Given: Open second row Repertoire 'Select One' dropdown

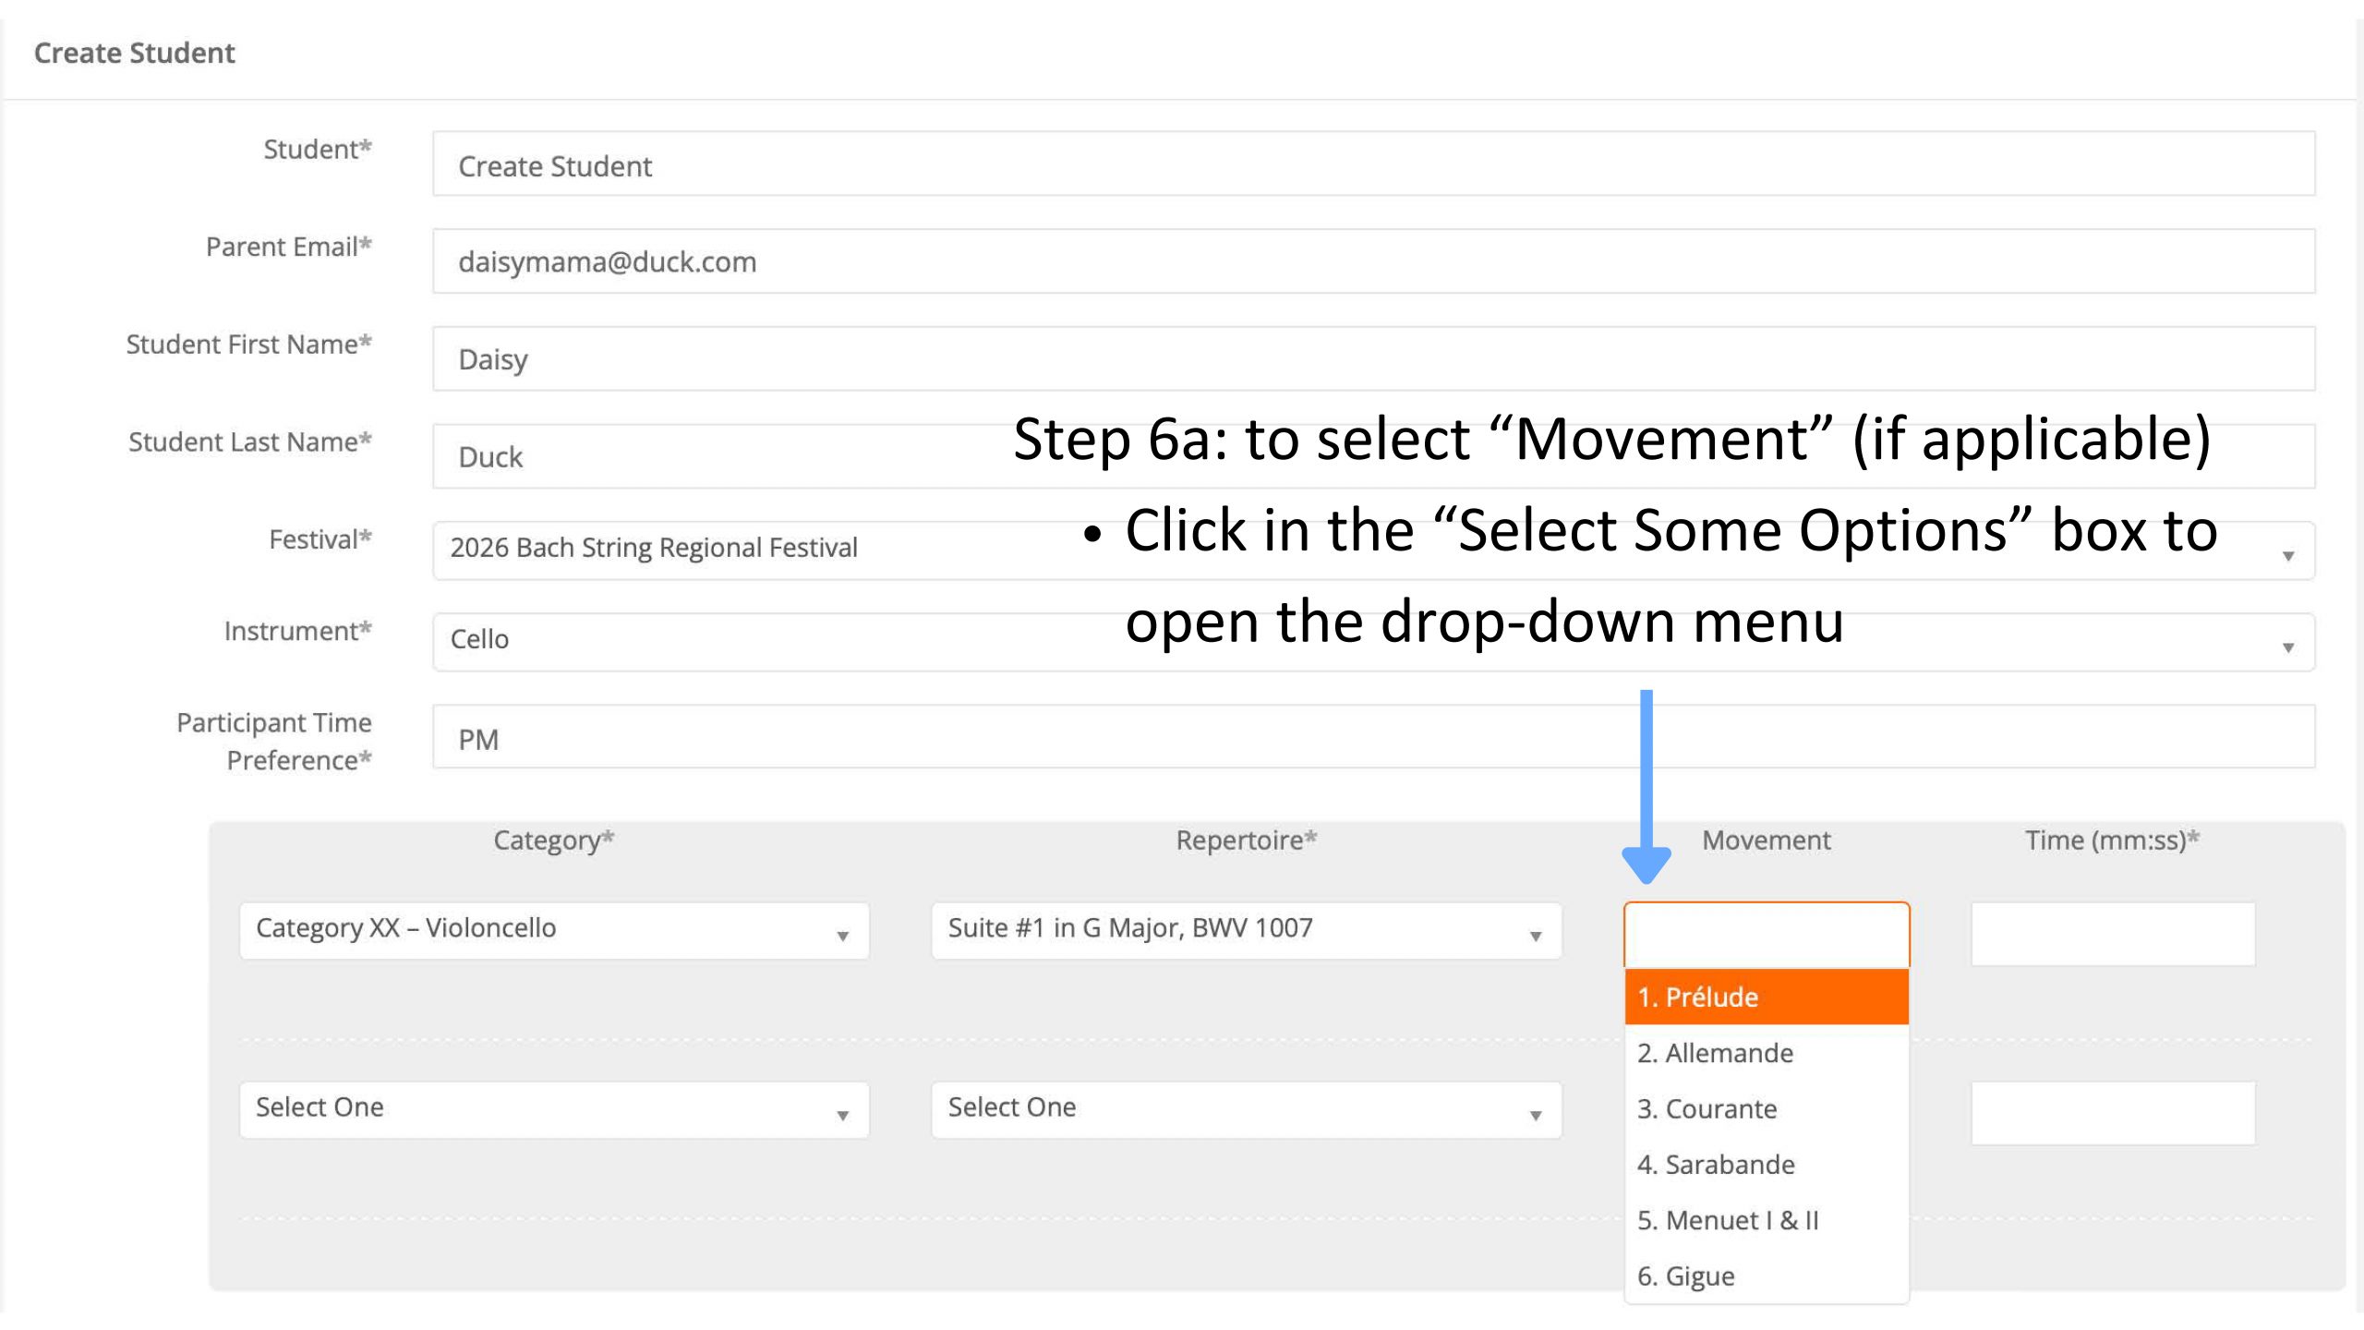Looking at the screenshot, I should coord(1246,1109).
